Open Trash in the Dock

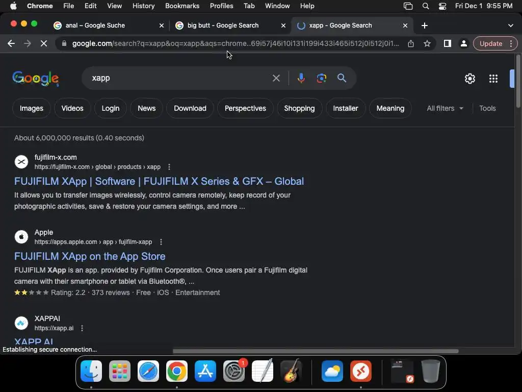pyautogui.click(x=431, y=371)
